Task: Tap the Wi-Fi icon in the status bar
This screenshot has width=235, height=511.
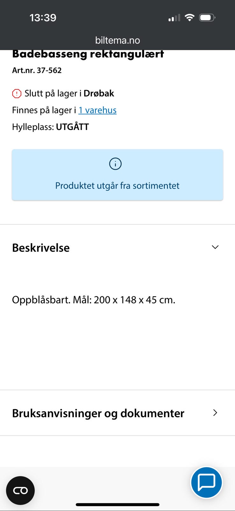Action: 190,18
